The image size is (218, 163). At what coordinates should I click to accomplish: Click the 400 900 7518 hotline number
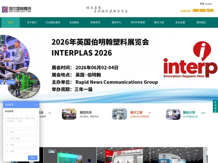[x=203, y=11]
